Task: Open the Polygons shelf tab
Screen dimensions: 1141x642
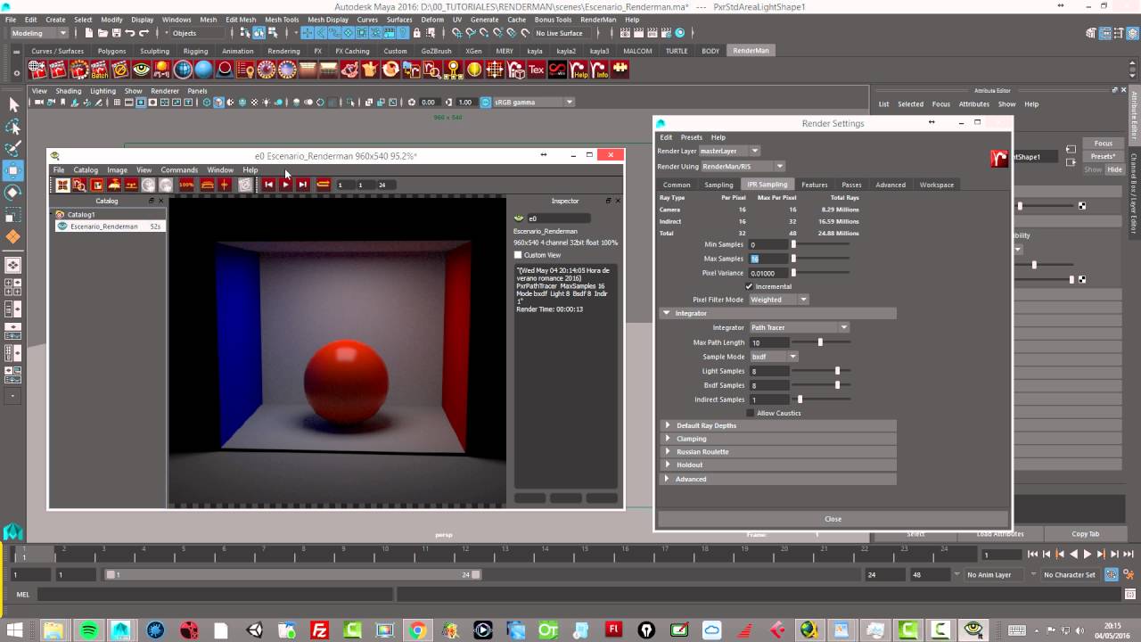Action: (x=111, y=51)
